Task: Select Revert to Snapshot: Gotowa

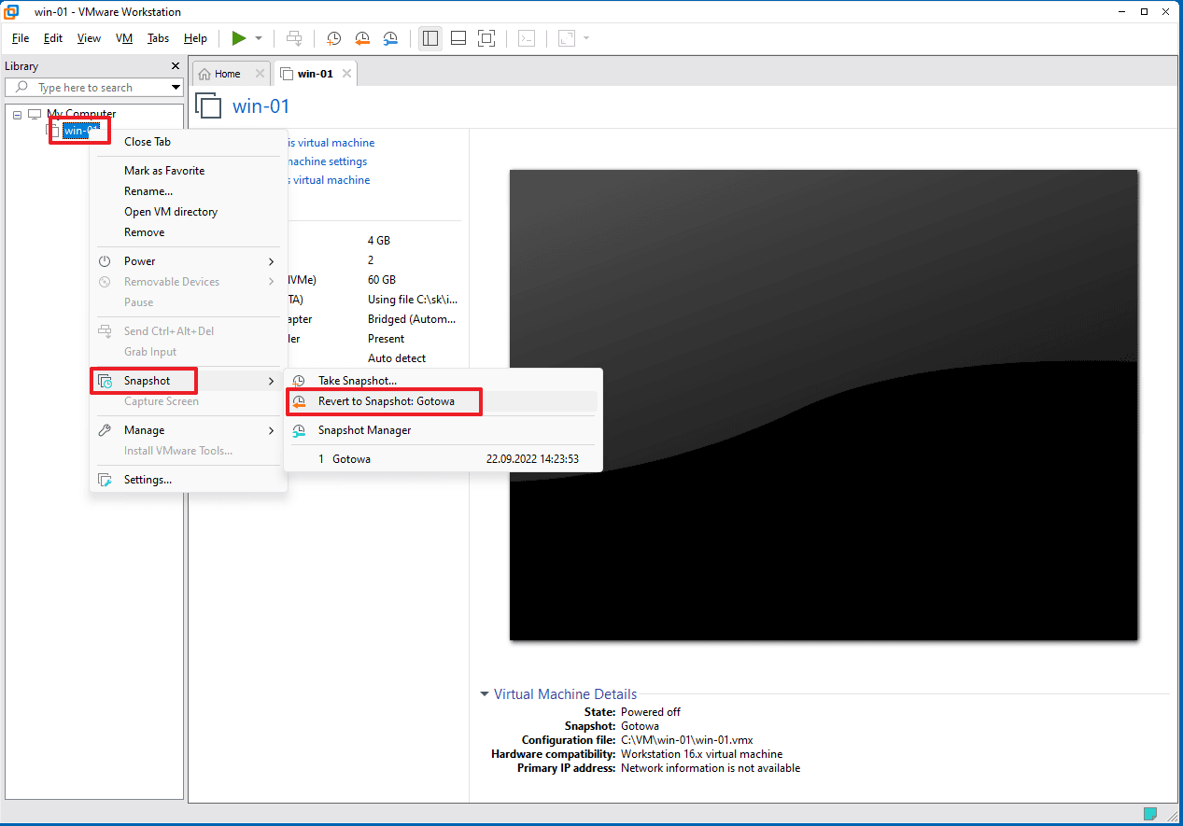Action: click(386, 401)
